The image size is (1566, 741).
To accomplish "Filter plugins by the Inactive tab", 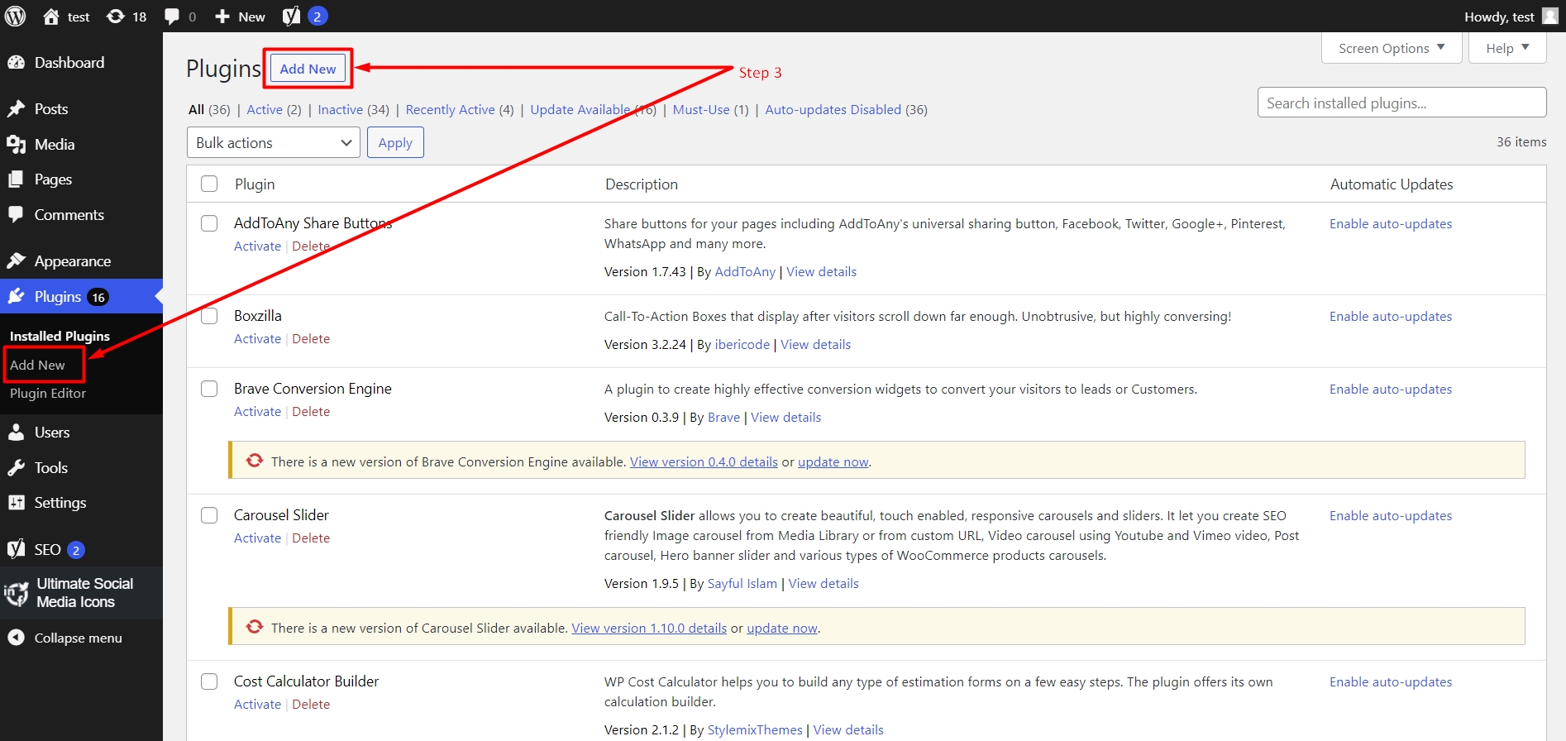I will 341,109.
